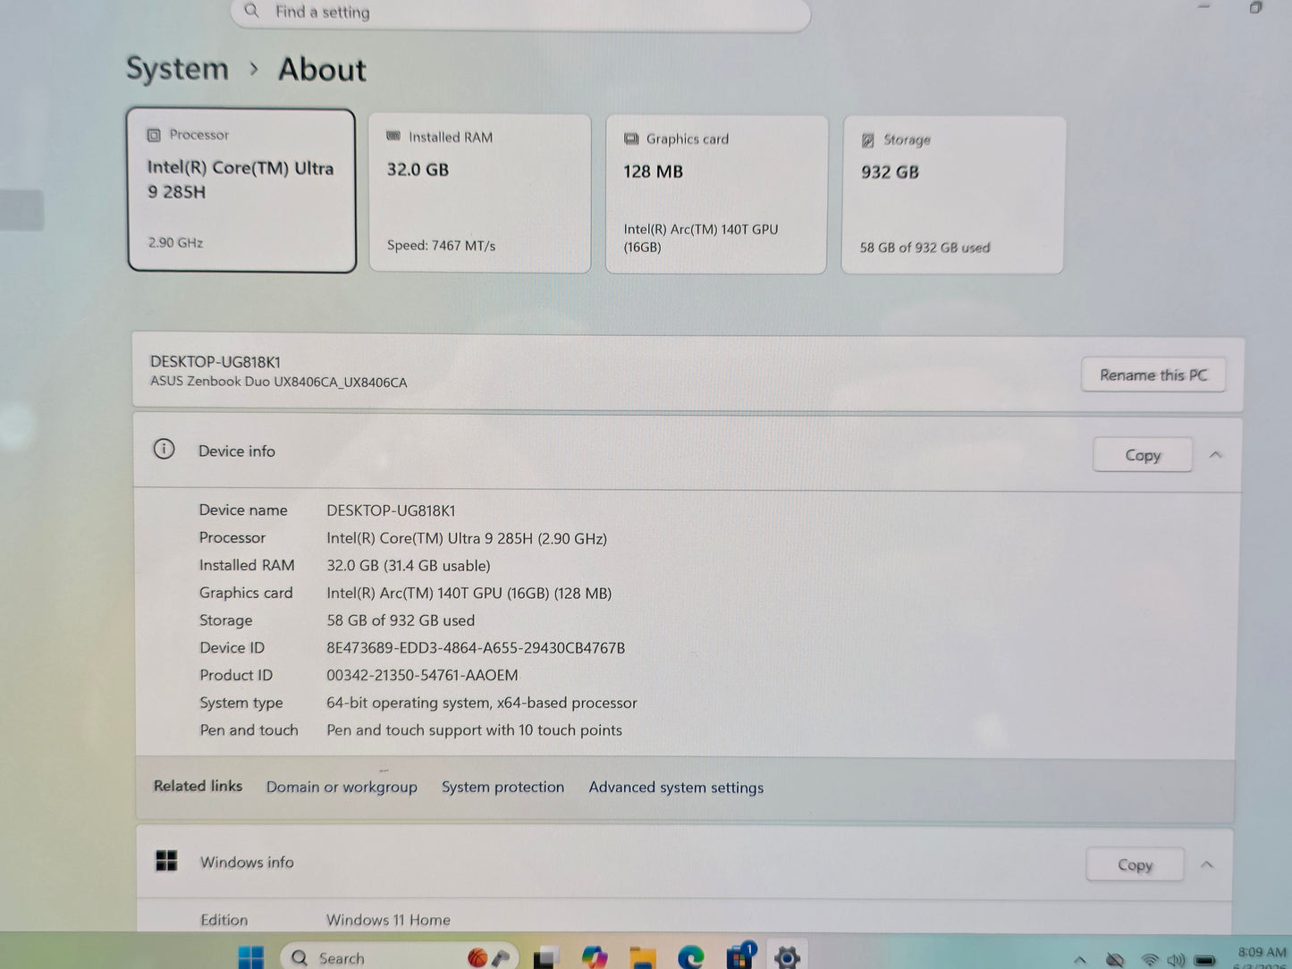Open System protection link

point(502,787)
